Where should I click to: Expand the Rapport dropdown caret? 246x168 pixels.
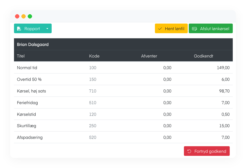tap(47, 29)
